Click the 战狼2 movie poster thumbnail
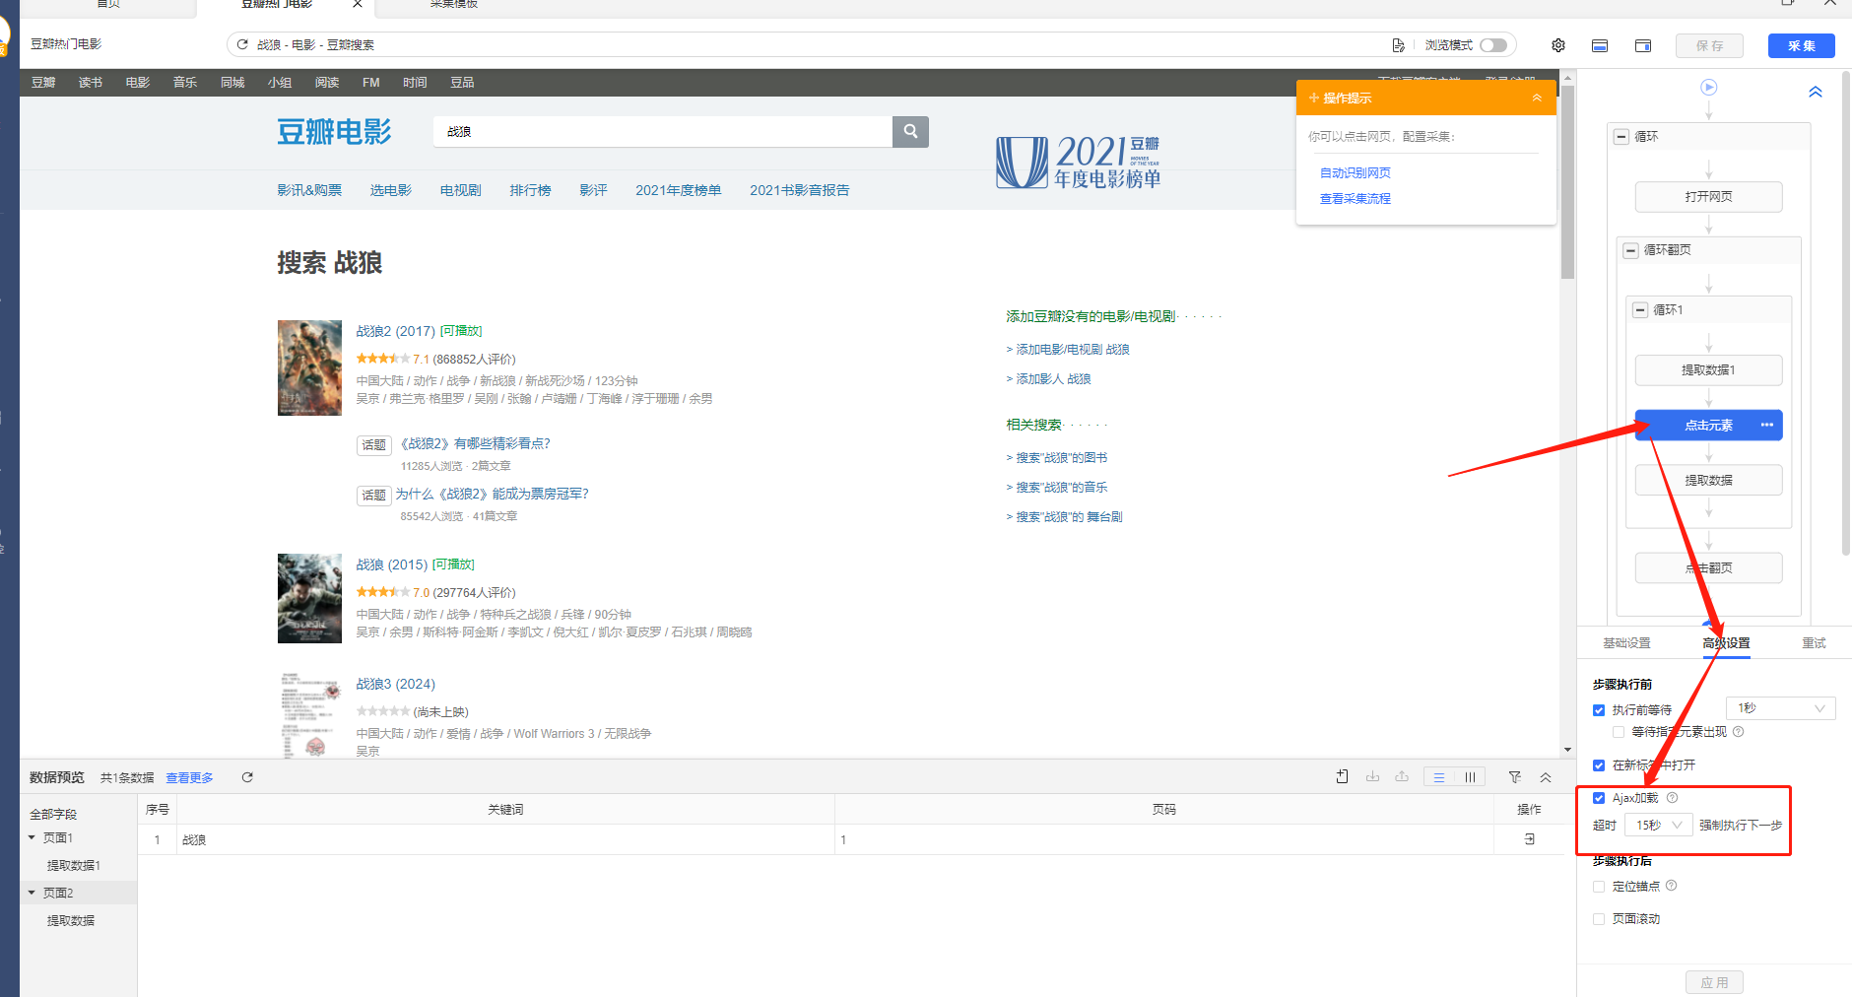 309,367
